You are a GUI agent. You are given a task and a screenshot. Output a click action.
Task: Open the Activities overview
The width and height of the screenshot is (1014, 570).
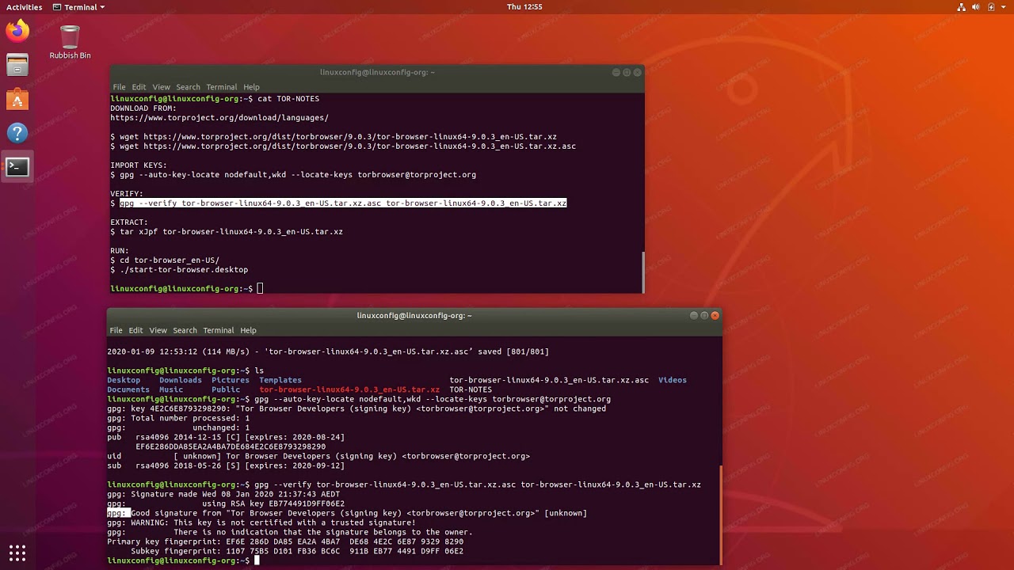pyautogui.click(x=24, y=7)
